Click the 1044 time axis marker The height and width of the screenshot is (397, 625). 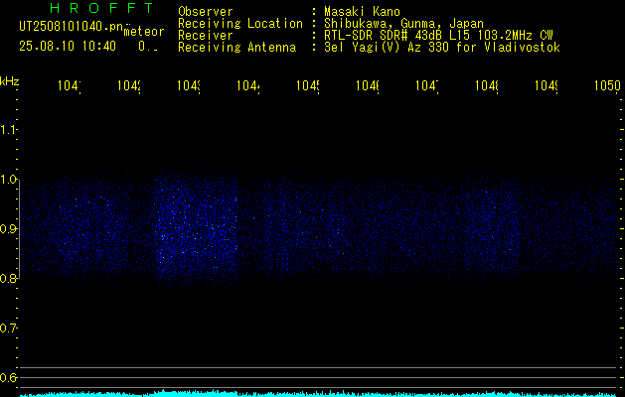pos(248,85)
